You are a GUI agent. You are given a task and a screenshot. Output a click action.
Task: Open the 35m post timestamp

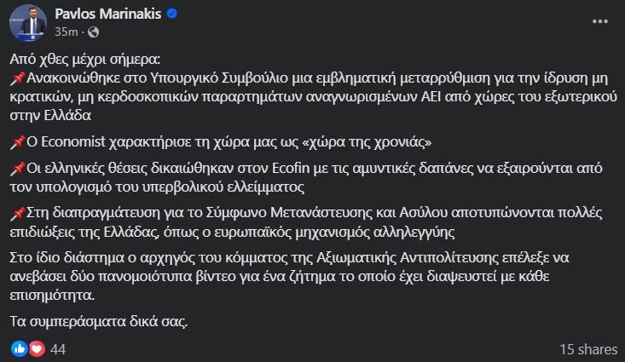click(67, 32)
